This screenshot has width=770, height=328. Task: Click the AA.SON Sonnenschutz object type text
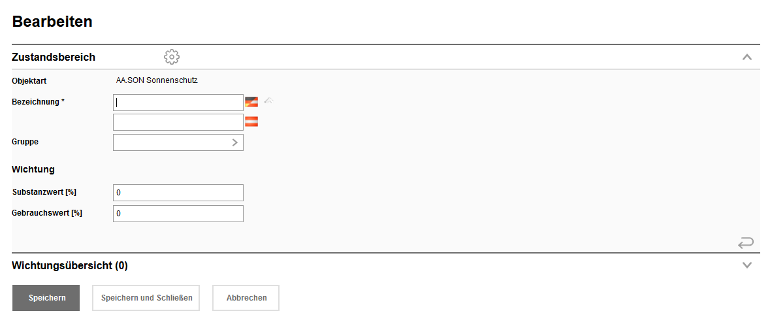coord(157,81)
